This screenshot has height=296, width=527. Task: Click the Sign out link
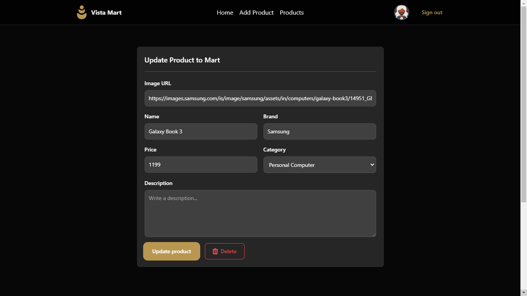click(x=432, y=12)
